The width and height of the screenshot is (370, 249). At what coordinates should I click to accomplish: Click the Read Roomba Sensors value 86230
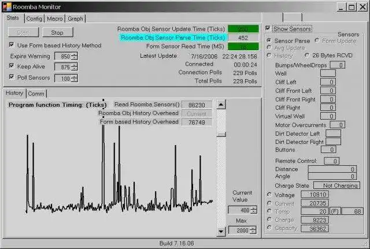click(x=197, y=105)
